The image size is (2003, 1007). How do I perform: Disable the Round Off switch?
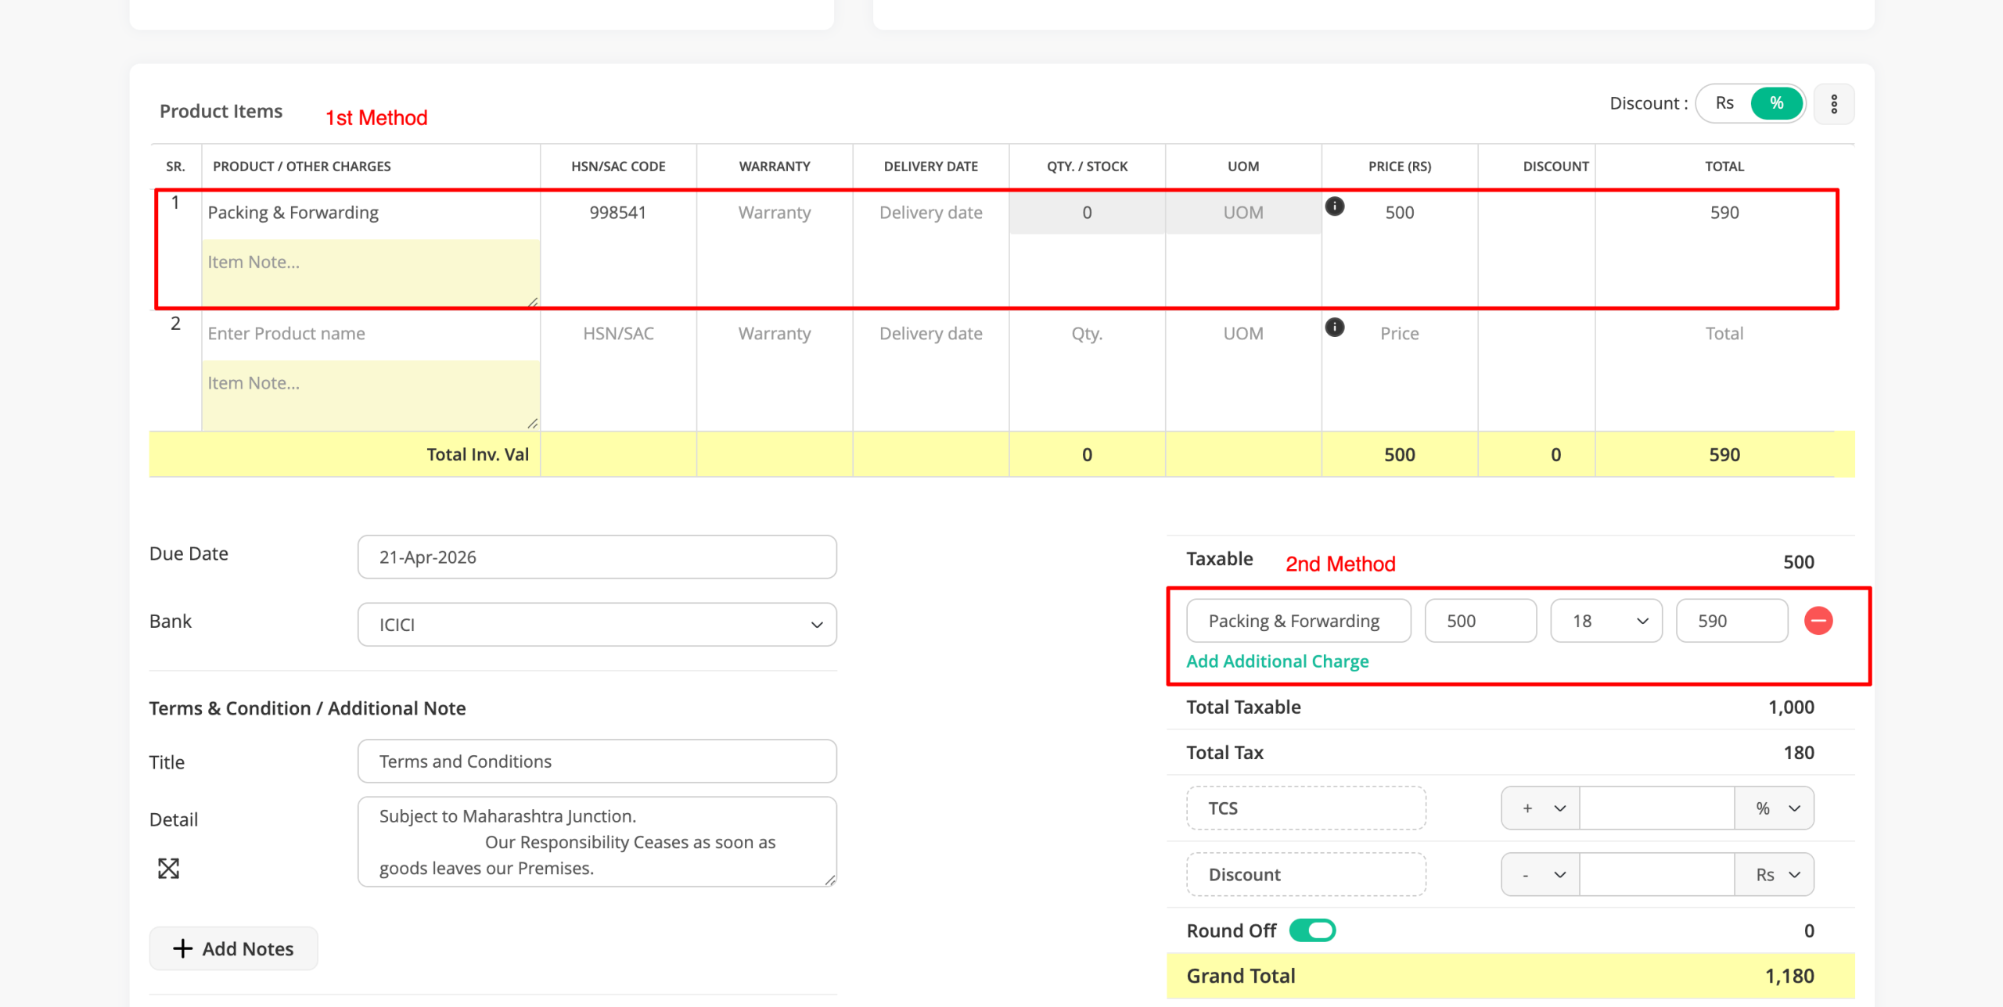[x=1312, y=930]
